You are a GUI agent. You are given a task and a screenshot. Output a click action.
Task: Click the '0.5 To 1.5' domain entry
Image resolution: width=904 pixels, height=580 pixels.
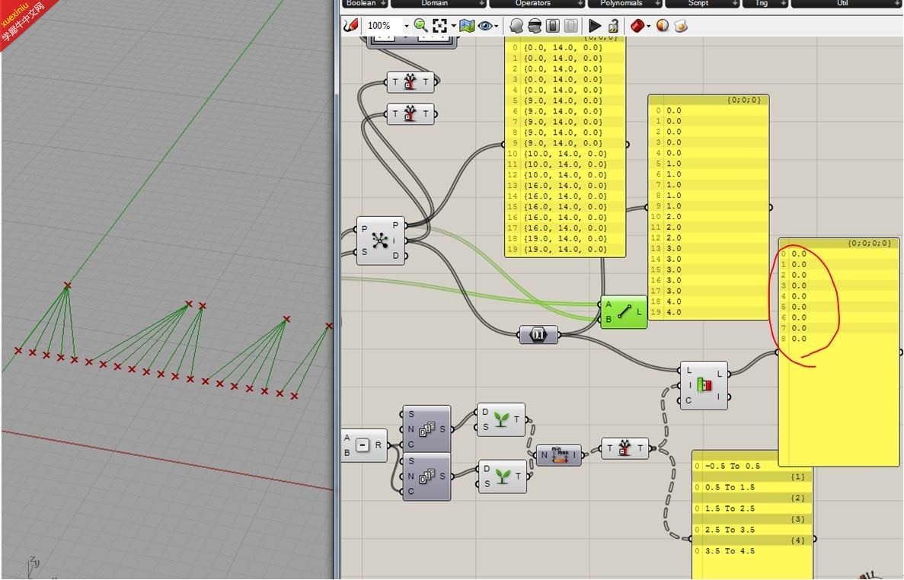[730, 487]
